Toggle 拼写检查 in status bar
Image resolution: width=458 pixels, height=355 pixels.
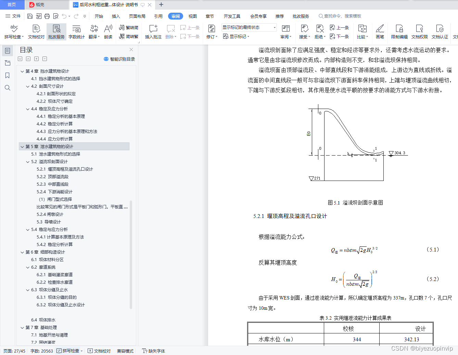[x=68, y=351]
